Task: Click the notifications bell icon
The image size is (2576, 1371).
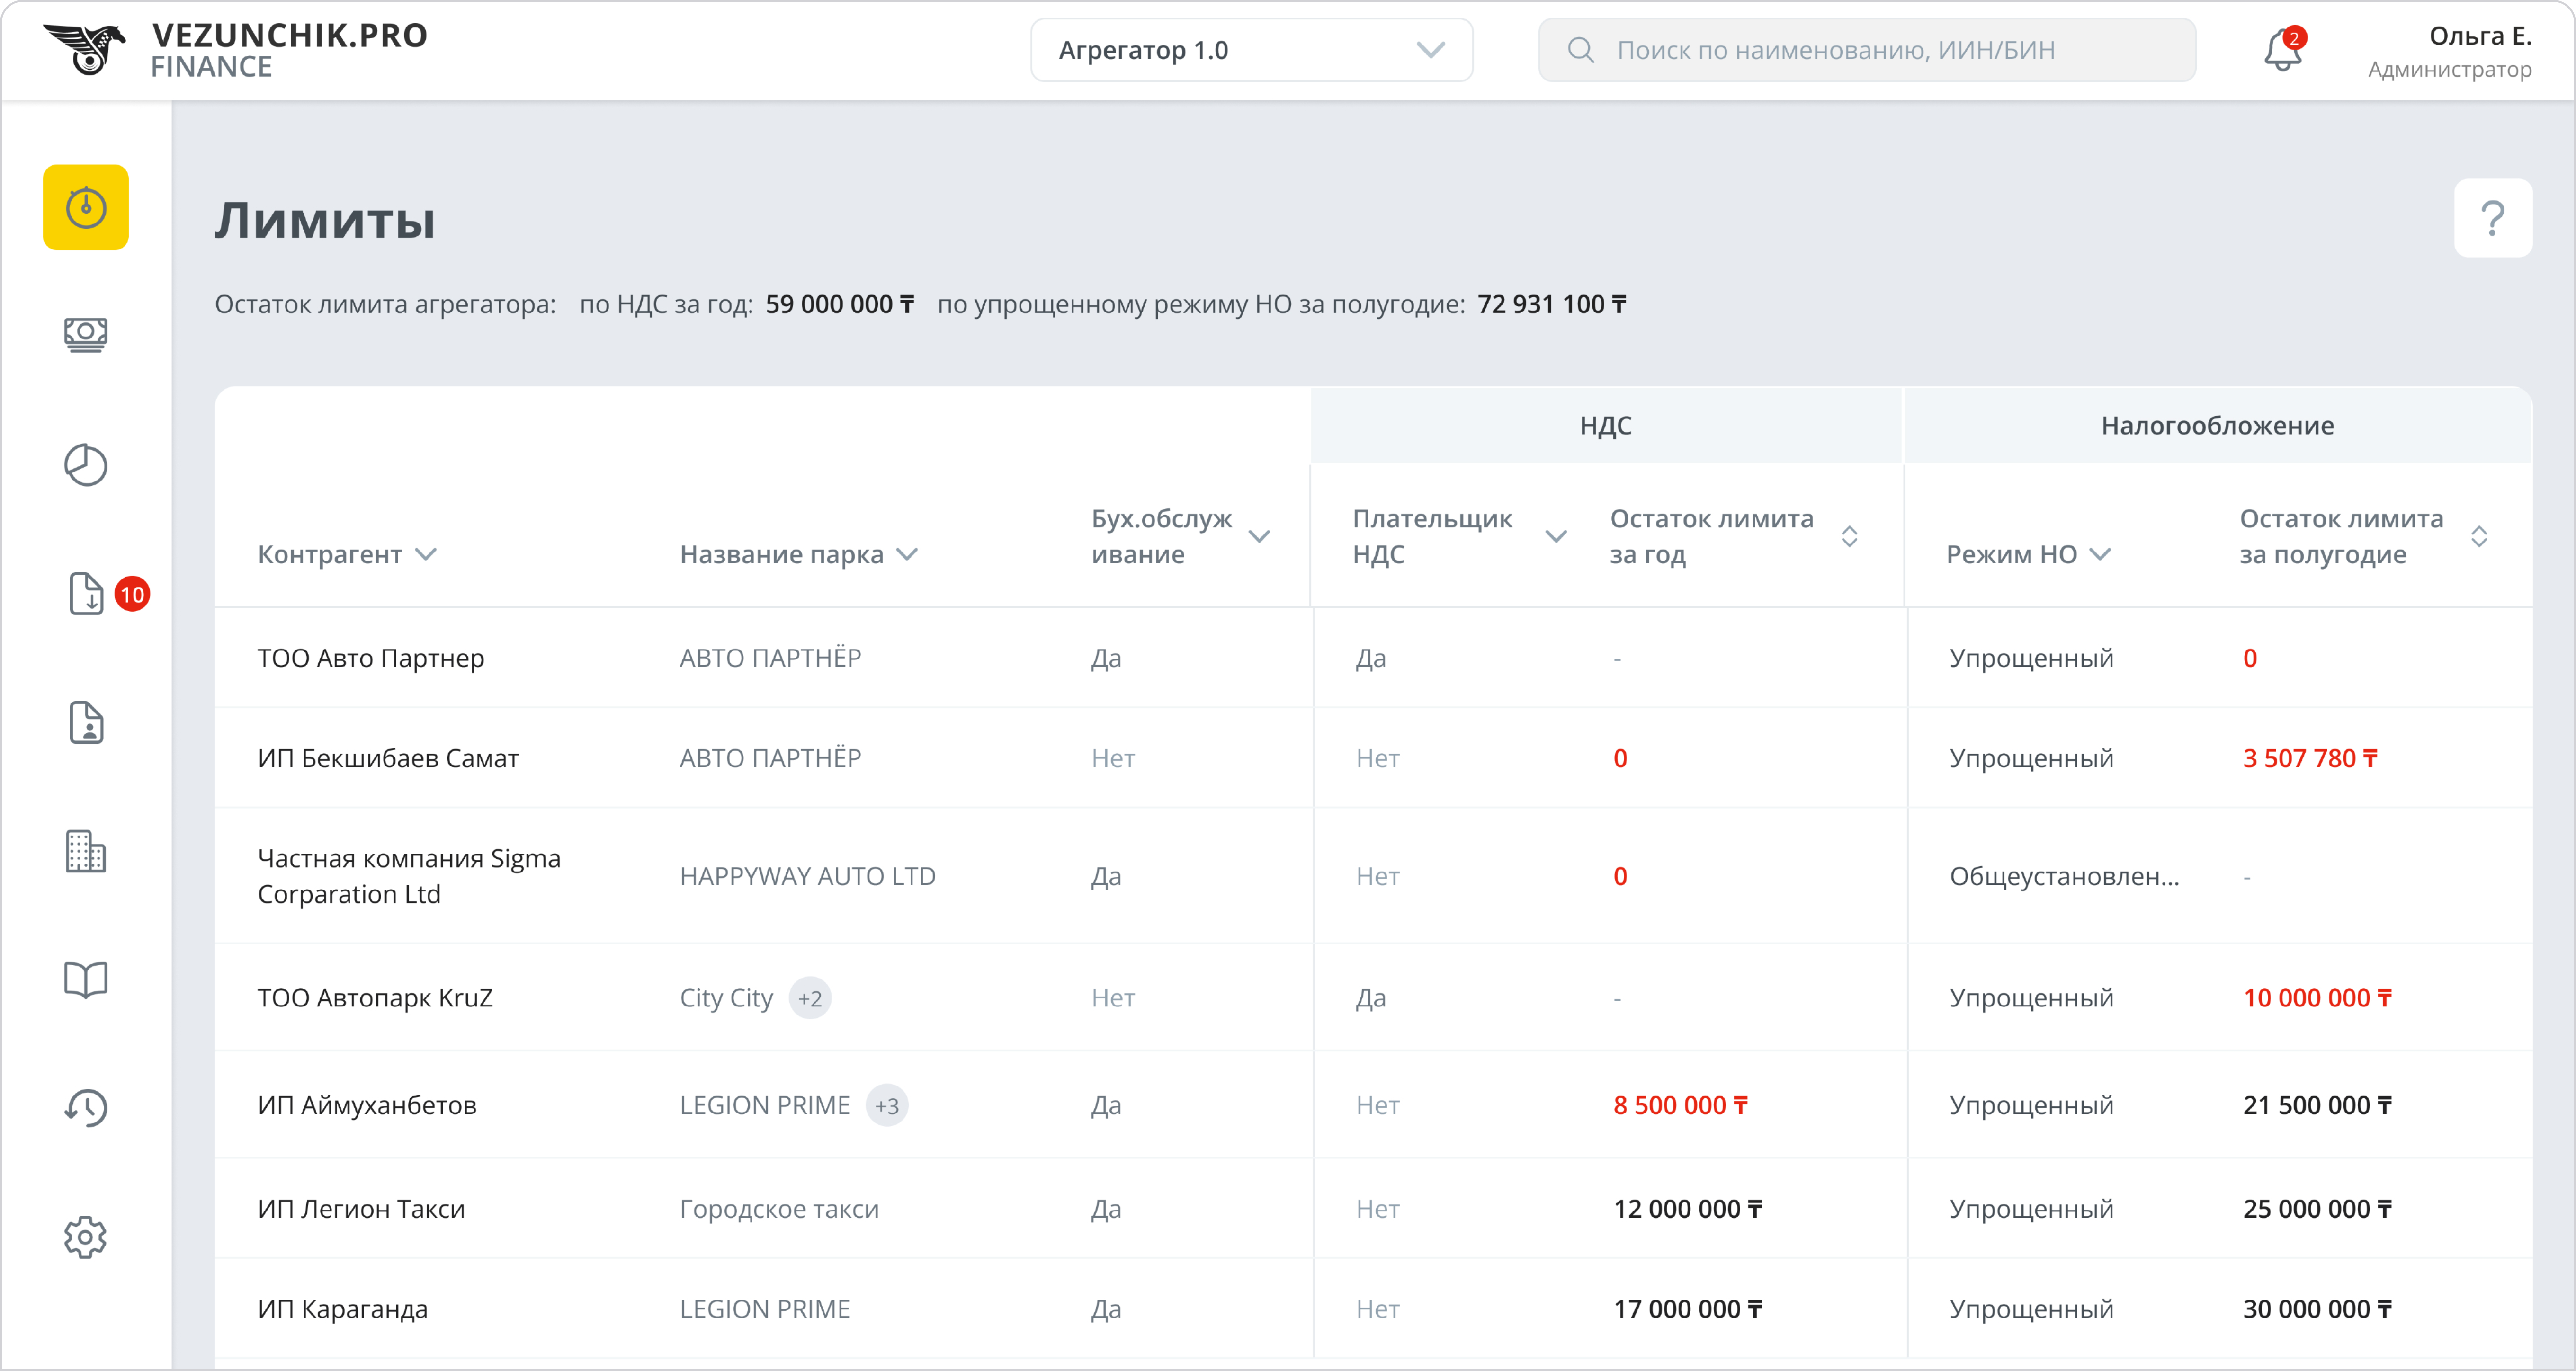Action: click(x=2282, y=50)
